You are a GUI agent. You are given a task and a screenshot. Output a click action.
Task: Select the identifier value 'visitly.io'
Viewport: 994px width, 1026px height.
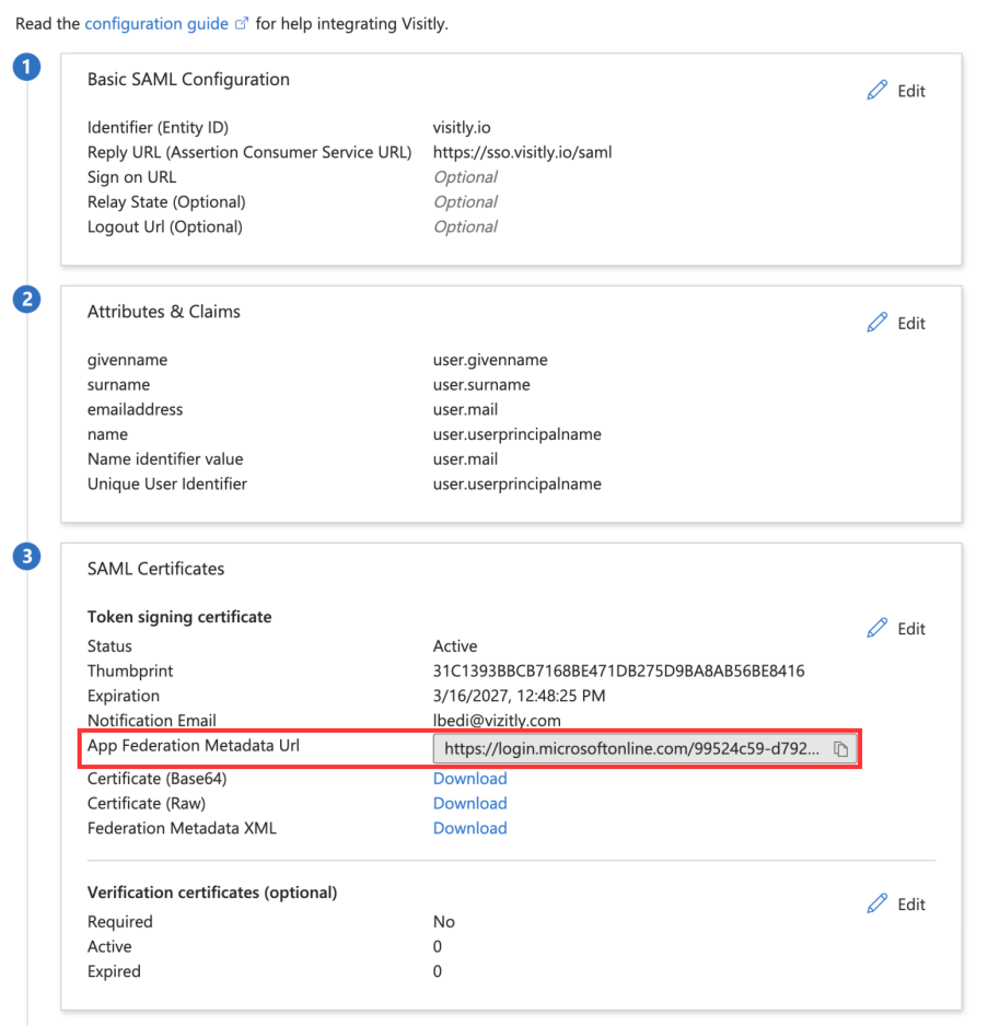(462, 127)
